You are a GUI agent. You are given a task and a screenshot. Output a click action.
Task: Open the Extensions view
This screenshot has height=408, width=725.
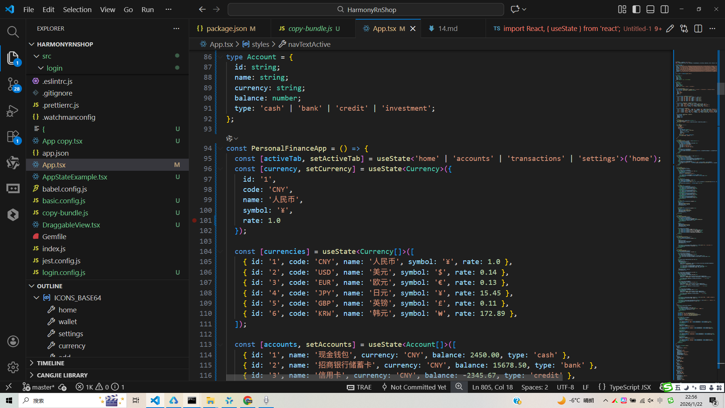[13, 137]
